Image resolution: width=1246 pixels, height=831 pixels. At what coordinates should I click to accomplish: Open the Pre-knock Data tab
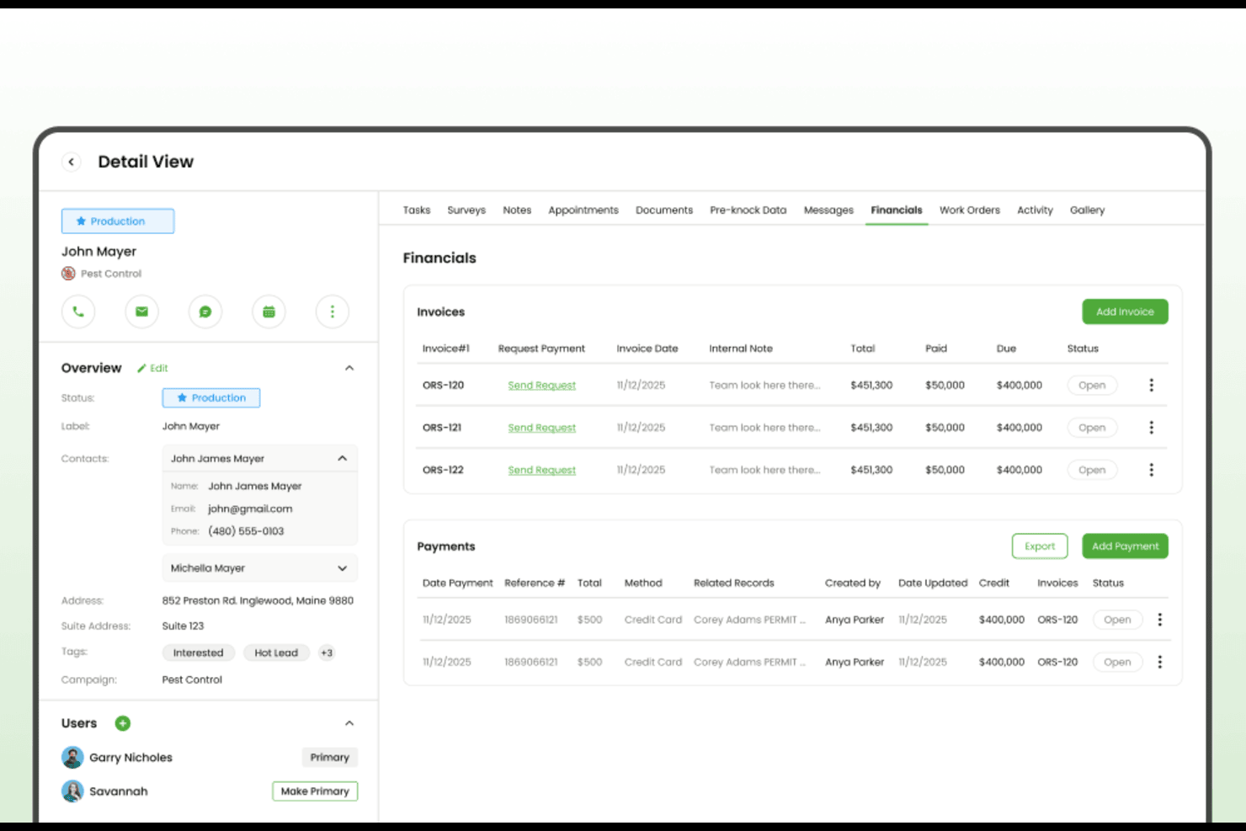[748, 210]
